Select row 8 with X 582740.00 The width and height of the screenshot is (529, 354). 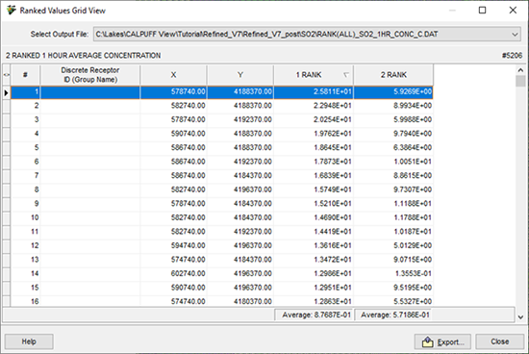tap(222, 190)
